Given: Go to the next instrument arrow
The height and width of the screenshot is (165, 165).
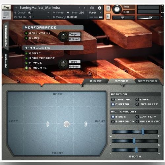Looking at the screenshot, I should pos(84,8).
